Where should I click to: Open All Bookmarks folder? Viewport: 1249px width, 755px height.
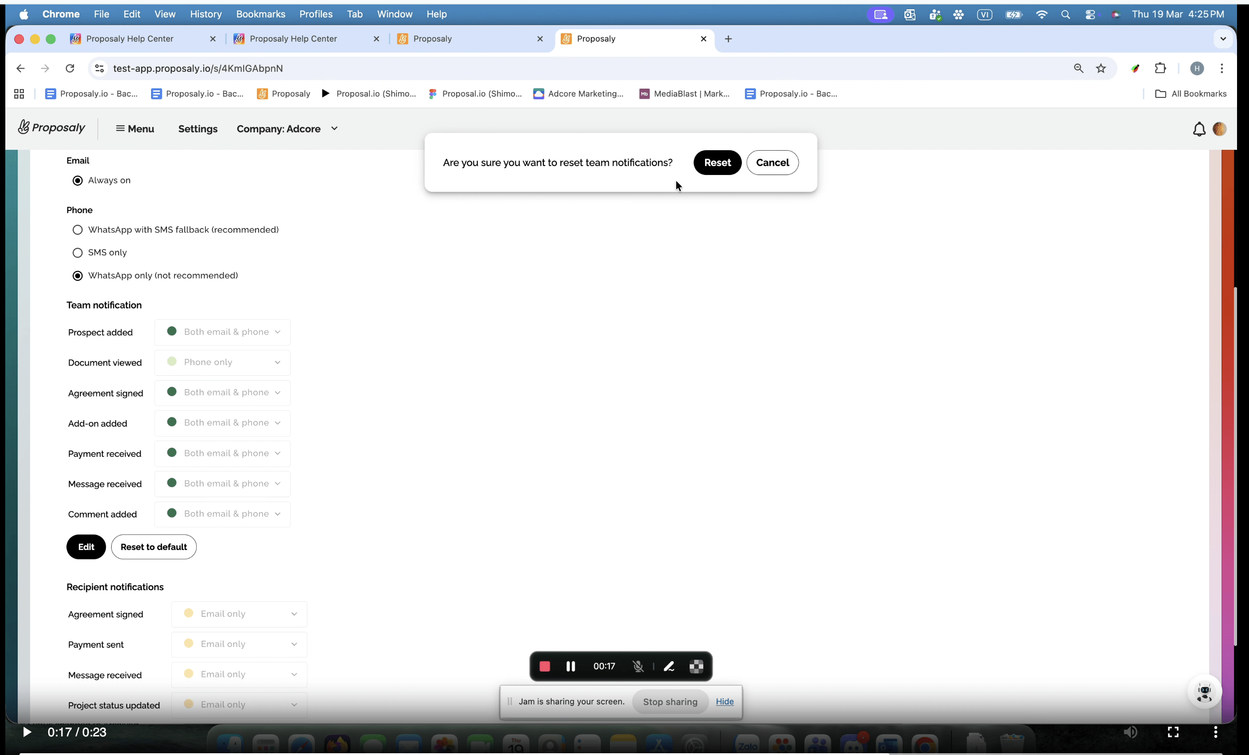tap(1191, 94)
